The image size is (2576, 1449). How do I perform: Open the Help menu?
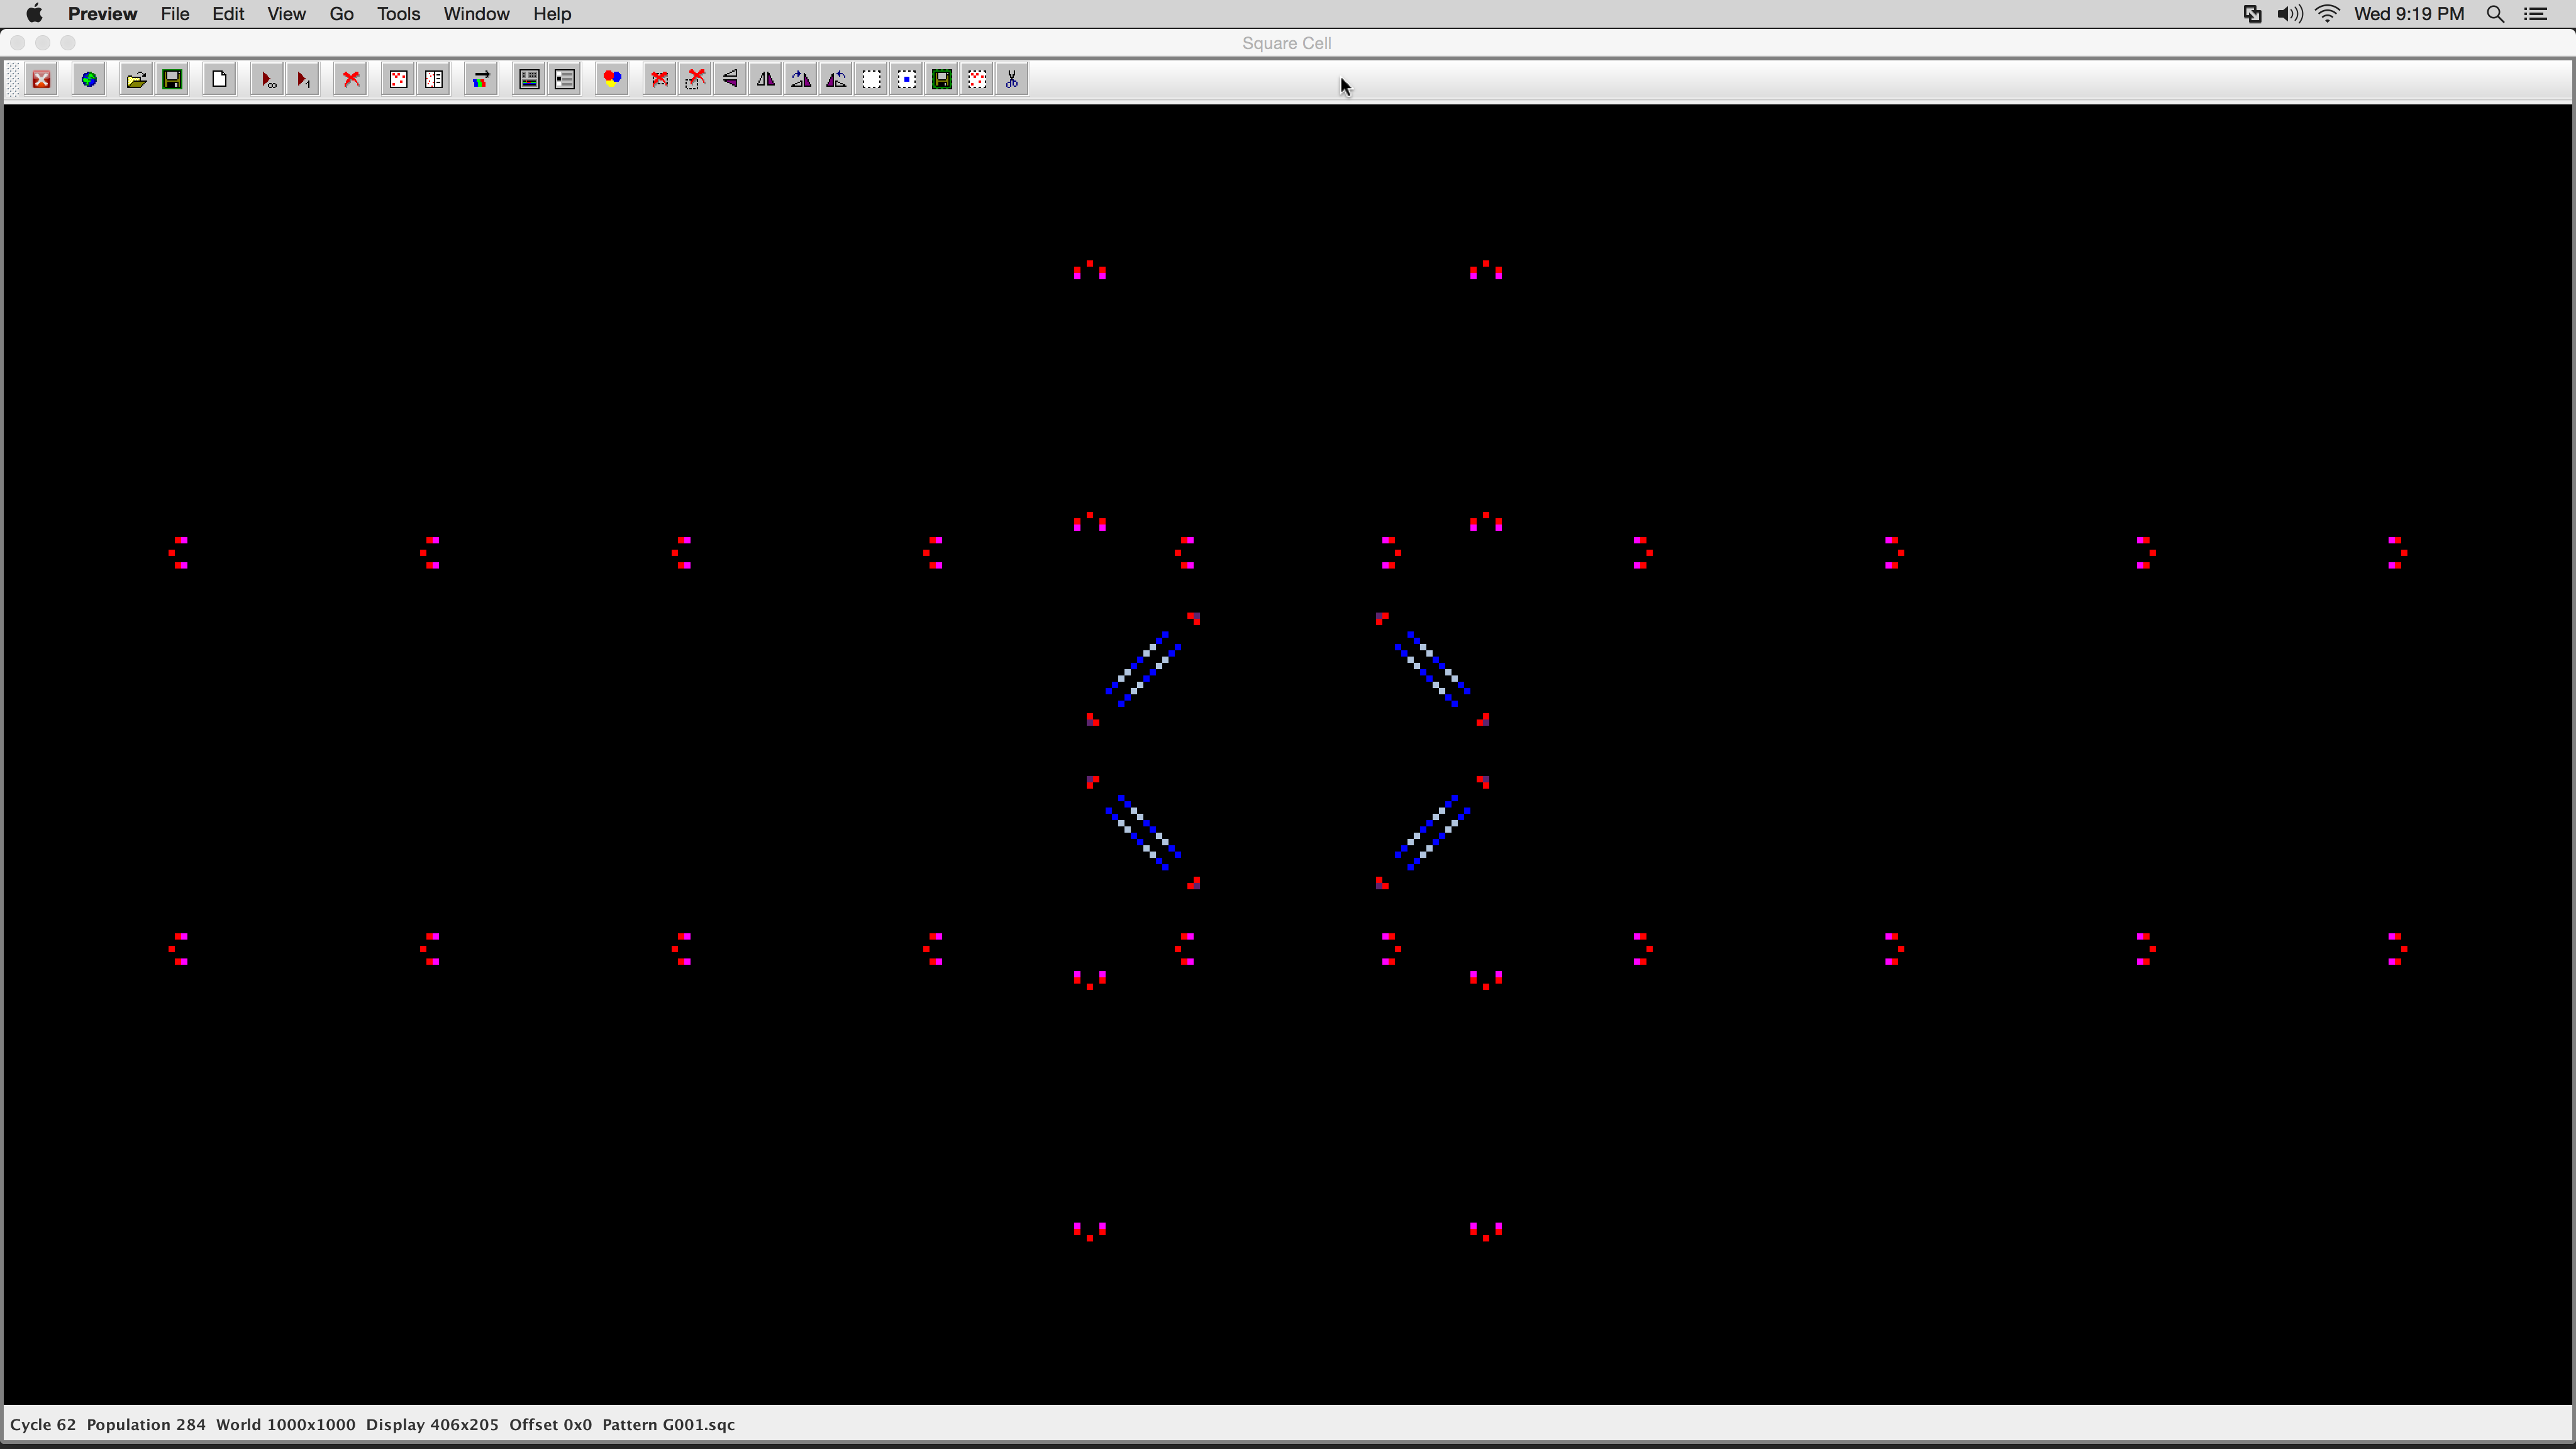point(552,14)
